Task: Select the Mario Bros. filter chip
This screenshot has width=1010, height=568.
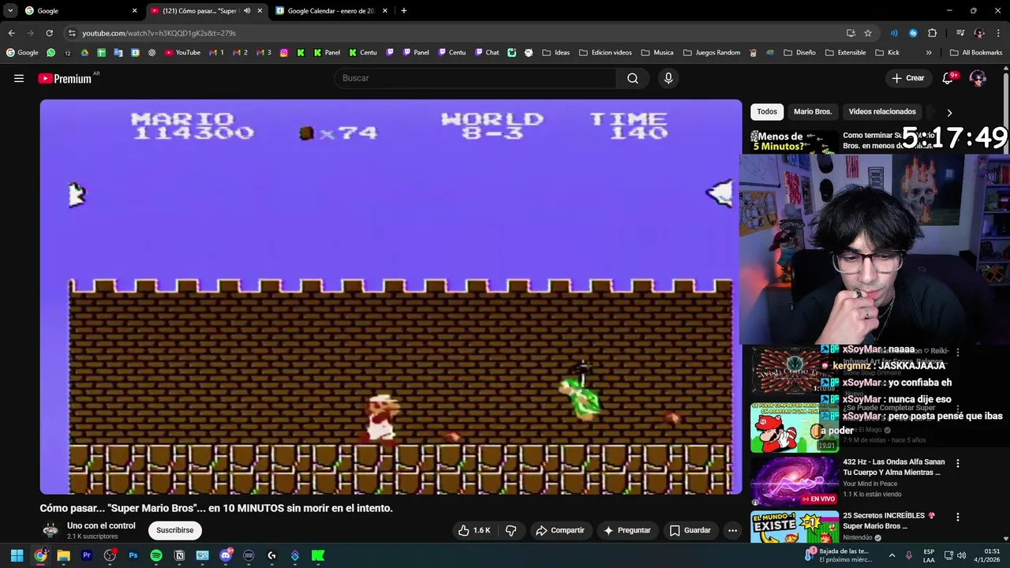Action: 813,111
